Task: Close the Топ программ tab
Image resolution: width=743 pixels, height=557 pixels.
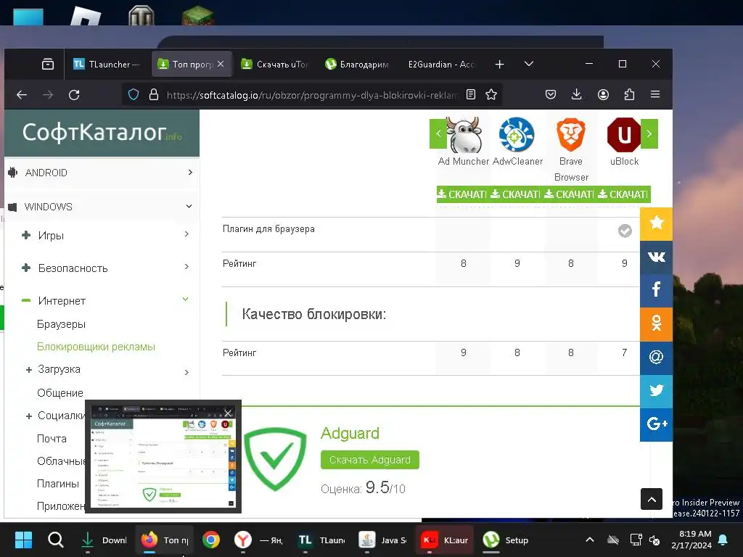Action: [x=221, y=64]
